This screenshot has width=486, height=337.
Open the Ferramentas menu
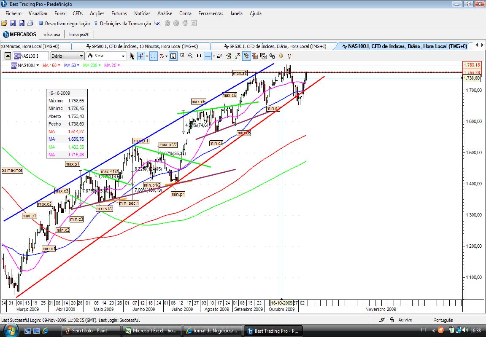click(x=211, y=13)
